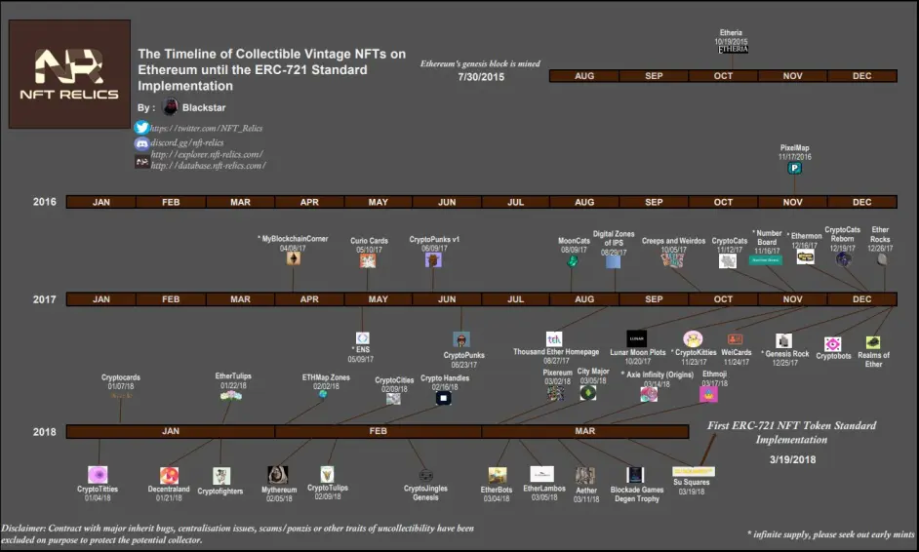
Task: Click the Thousand Ether Homepage icon
Action: (554, 339)
